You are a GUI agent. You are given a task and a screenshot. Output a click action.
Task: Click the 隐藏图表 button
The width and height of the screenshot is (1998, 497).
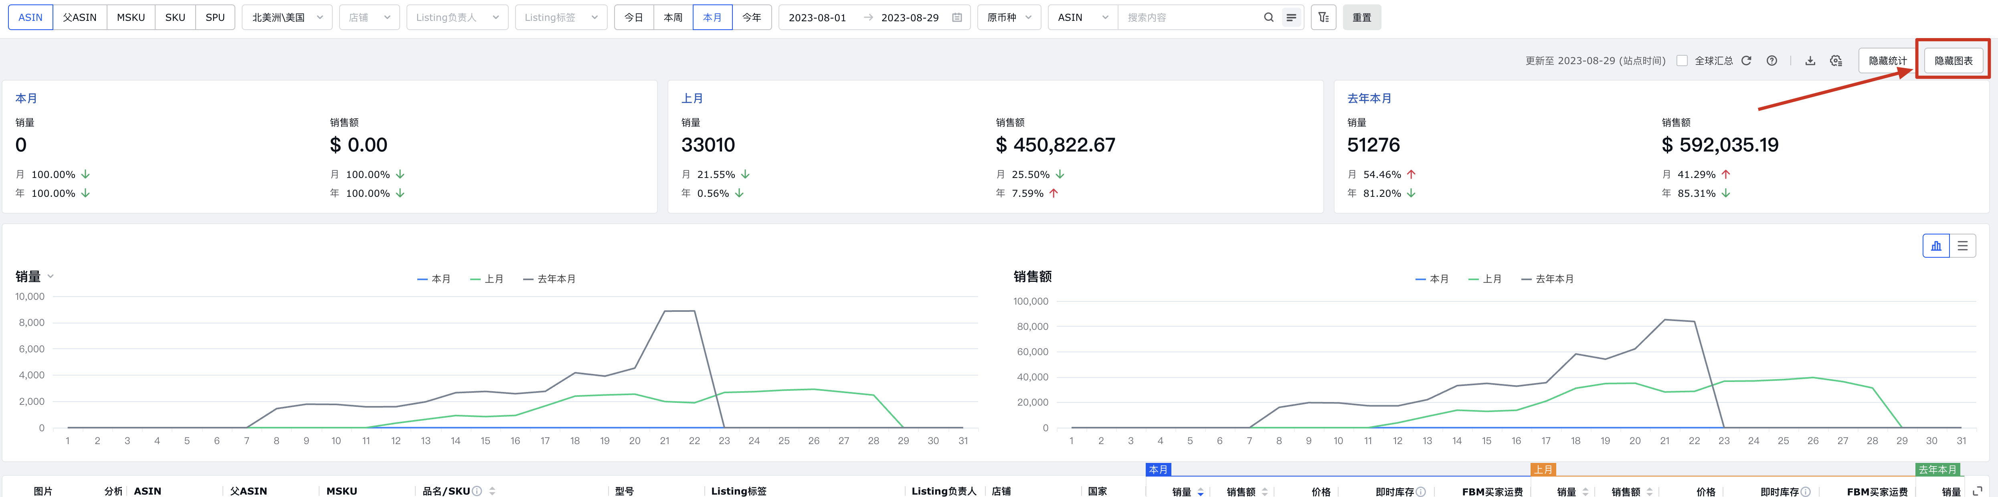pyautogui.click(x=1953, y=61)
